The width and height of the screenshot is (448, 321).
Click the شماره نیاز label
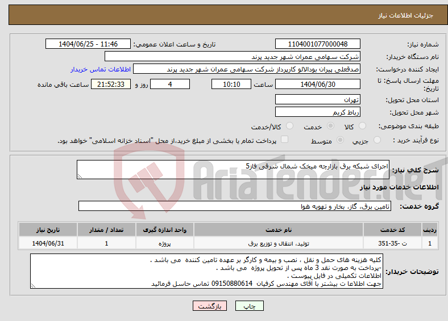coord(423,44)
